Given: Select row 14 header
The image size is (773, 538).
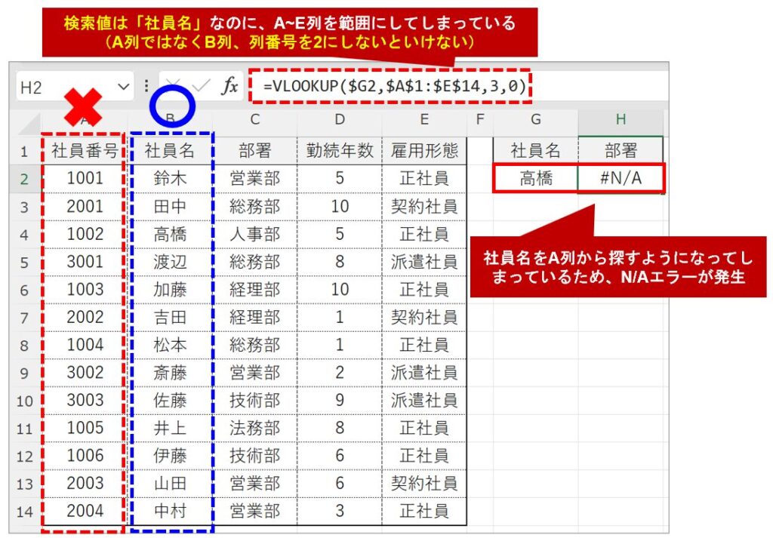Looking at the screenshot, I should (x=26, y=512).
